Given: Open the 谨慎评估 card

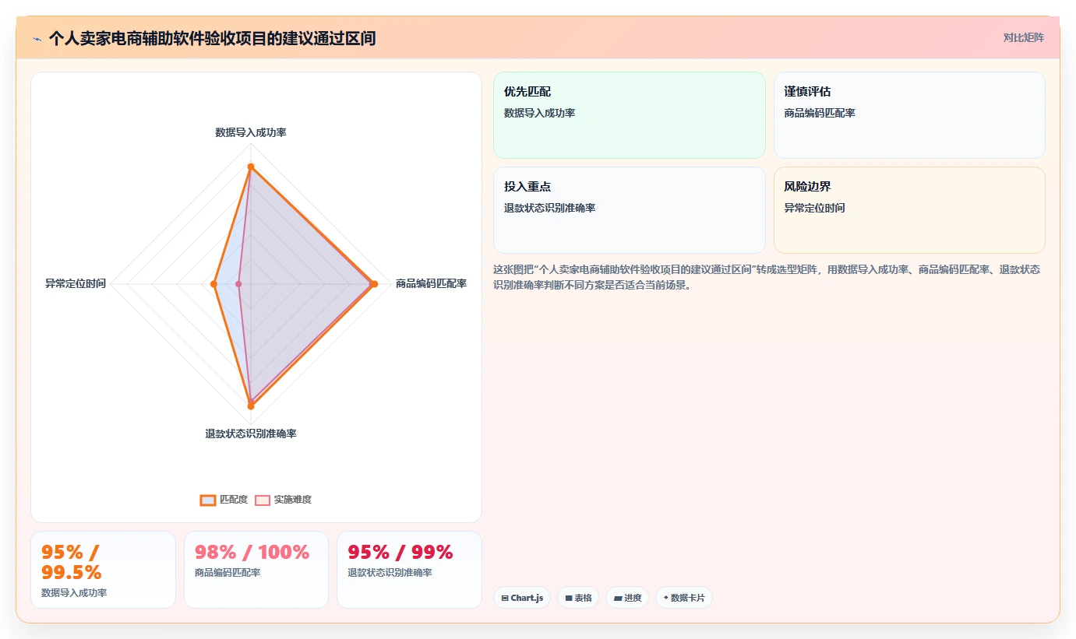Looking at the screenshot, I should [x=908, y=115].
